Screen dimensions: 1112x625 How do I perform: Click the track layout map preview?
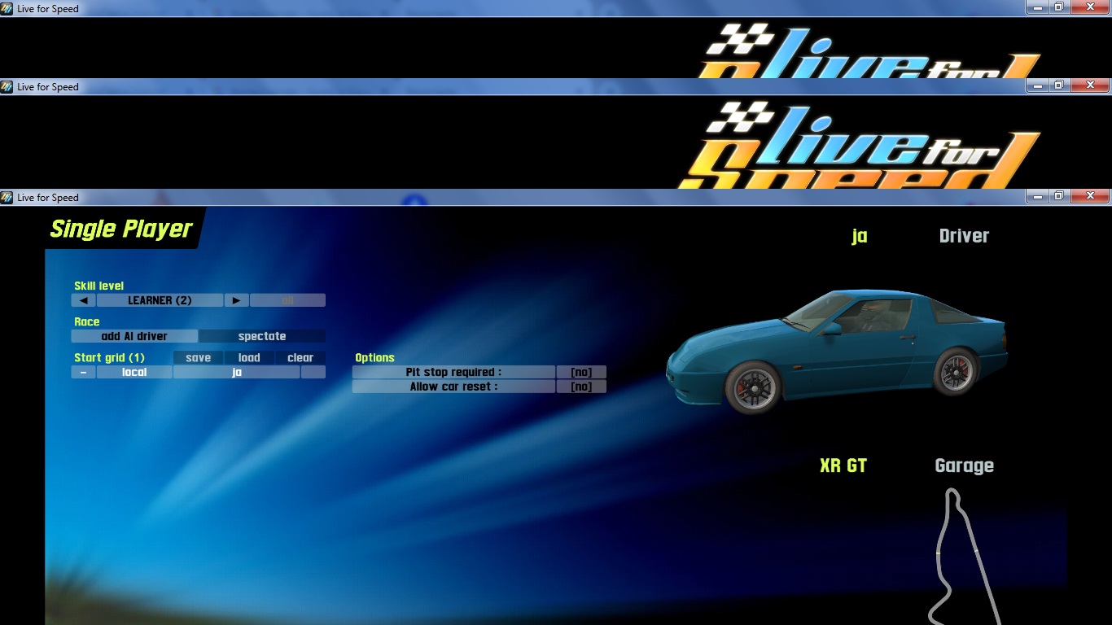965,557
